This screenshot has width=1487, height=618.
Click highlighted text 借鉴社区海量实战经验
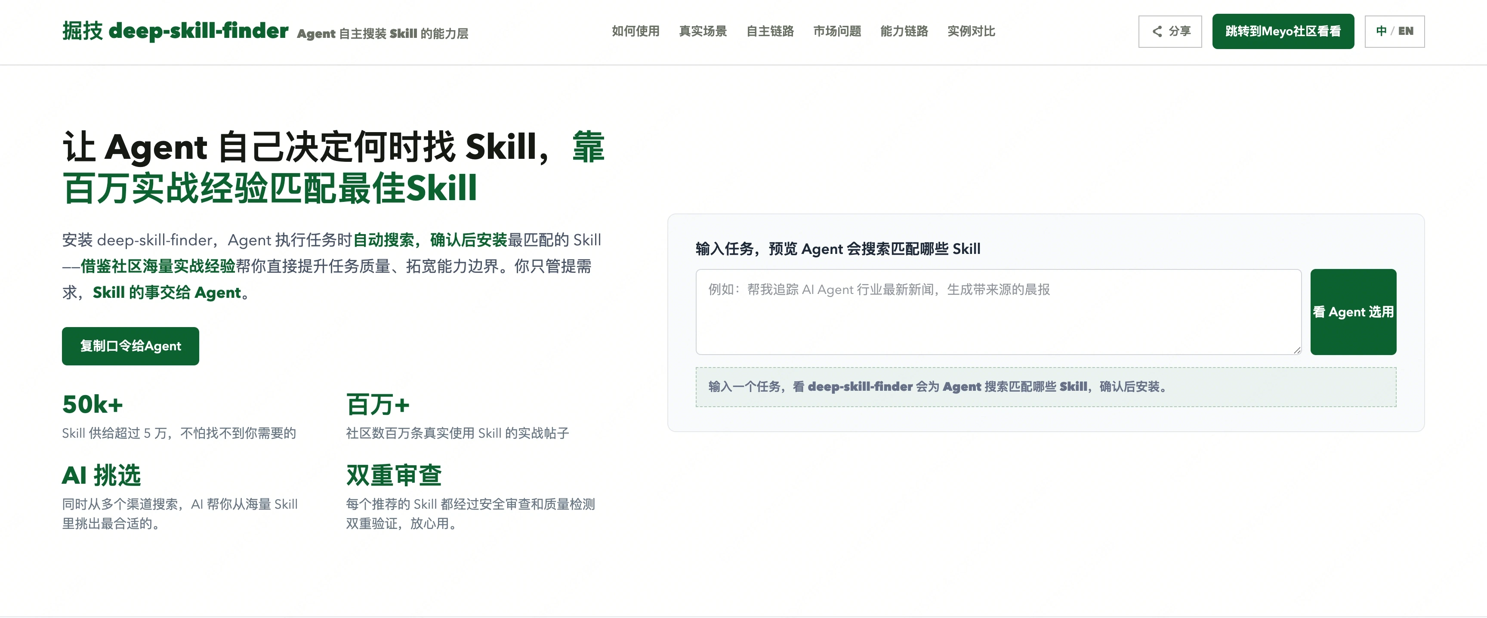pos(157,266)
